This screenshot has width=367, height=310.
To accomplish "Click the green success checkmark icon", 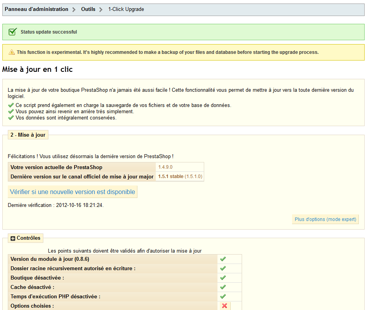I will [12, 32].
